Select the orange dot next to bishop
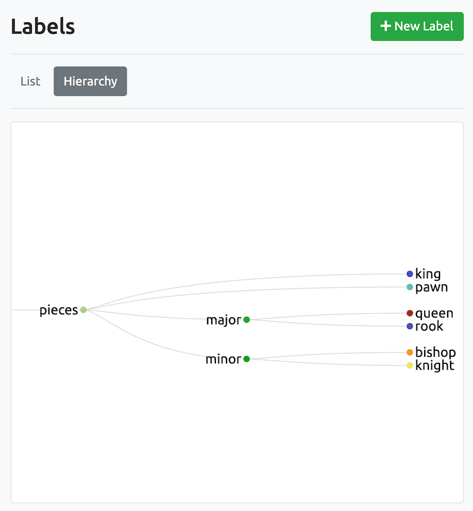The height and width of the screenshot is (511, 473). click(409, 352)
